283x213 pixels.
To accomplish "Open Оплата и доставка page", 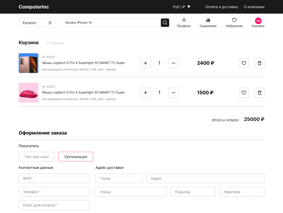I will point(222,7).
